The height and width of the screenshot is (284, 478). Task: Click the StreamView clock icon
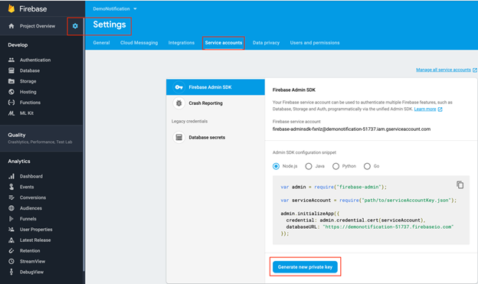[x=11, y=262]
